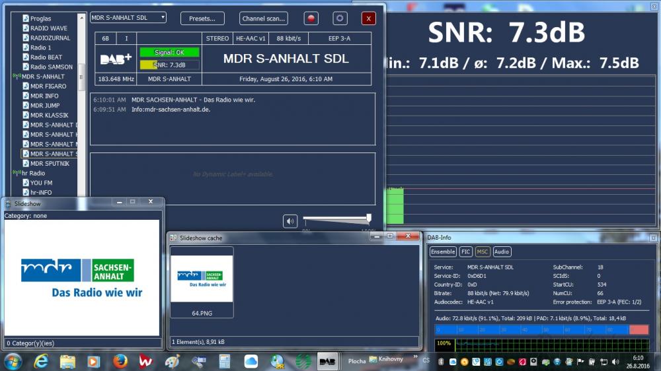This screenshot has height=371, width=661.
Task: Open the Knihovny toolbar on the taskbar
Action: [386, 359]
